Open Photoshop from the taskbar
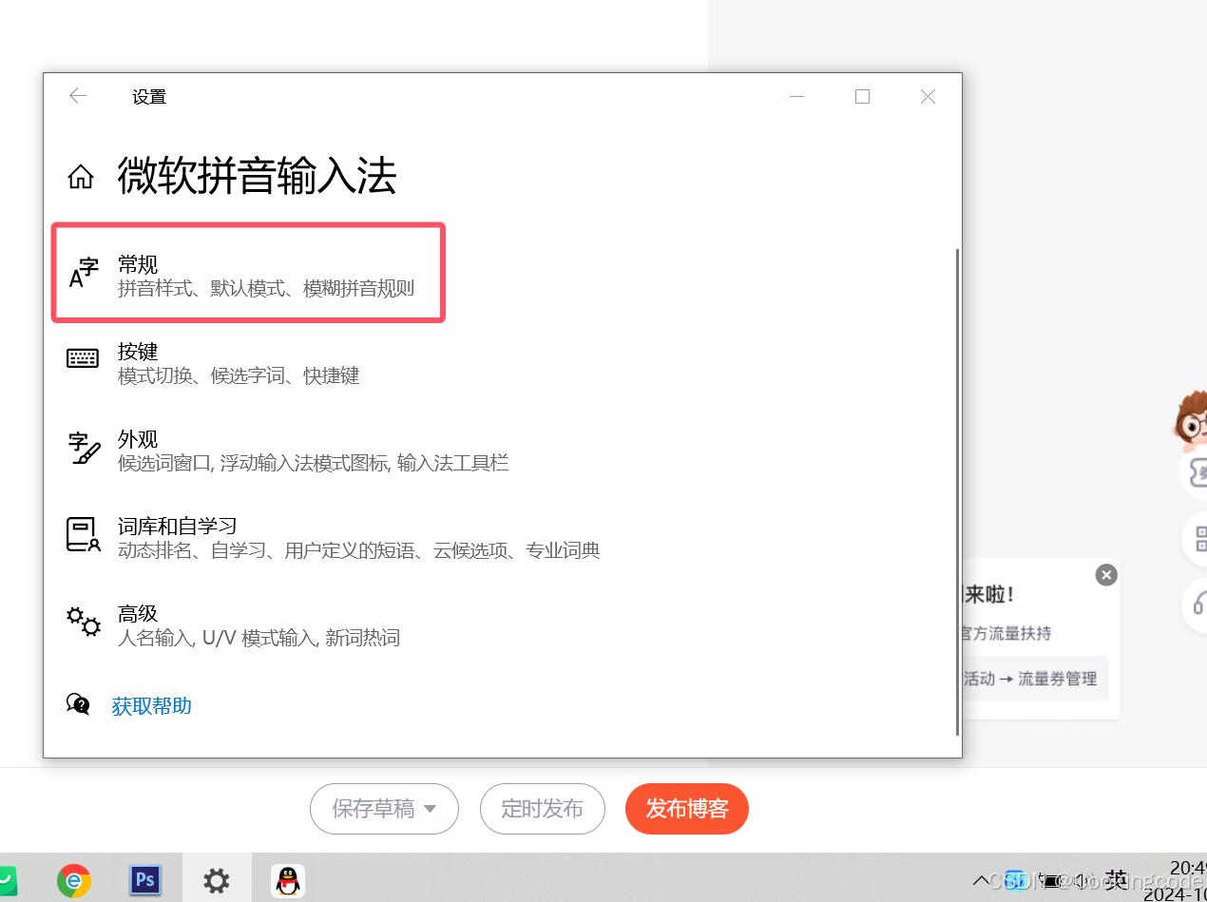Image resolution: width=1207 pixels, height=902 pixels. point(145,881)
